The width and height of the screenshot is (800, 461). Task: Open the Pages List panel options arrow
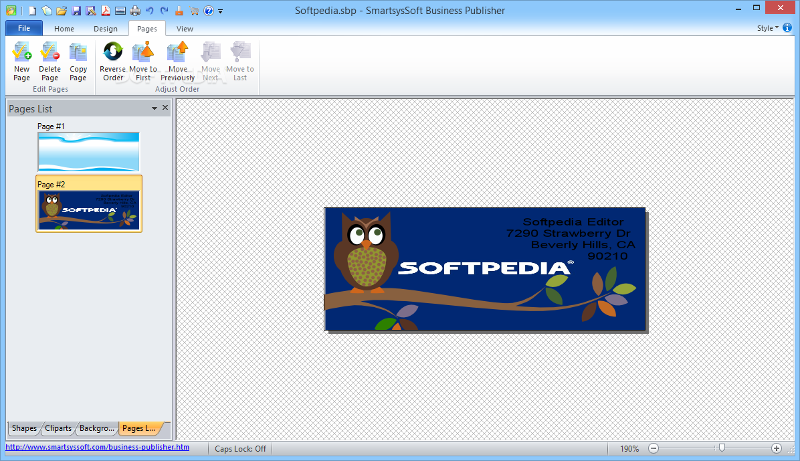(154, 108)
